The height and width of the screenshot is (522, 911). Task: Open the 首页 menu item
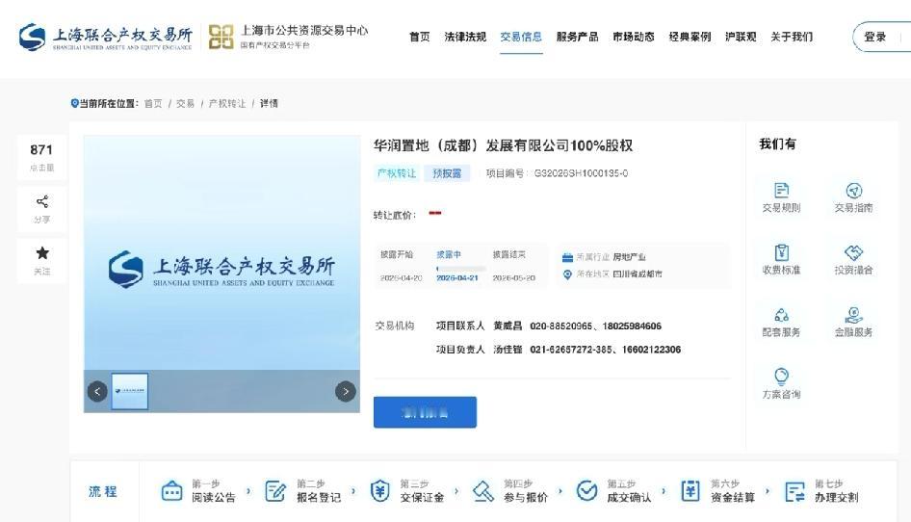pyautogui.click(x=420, y=37)
